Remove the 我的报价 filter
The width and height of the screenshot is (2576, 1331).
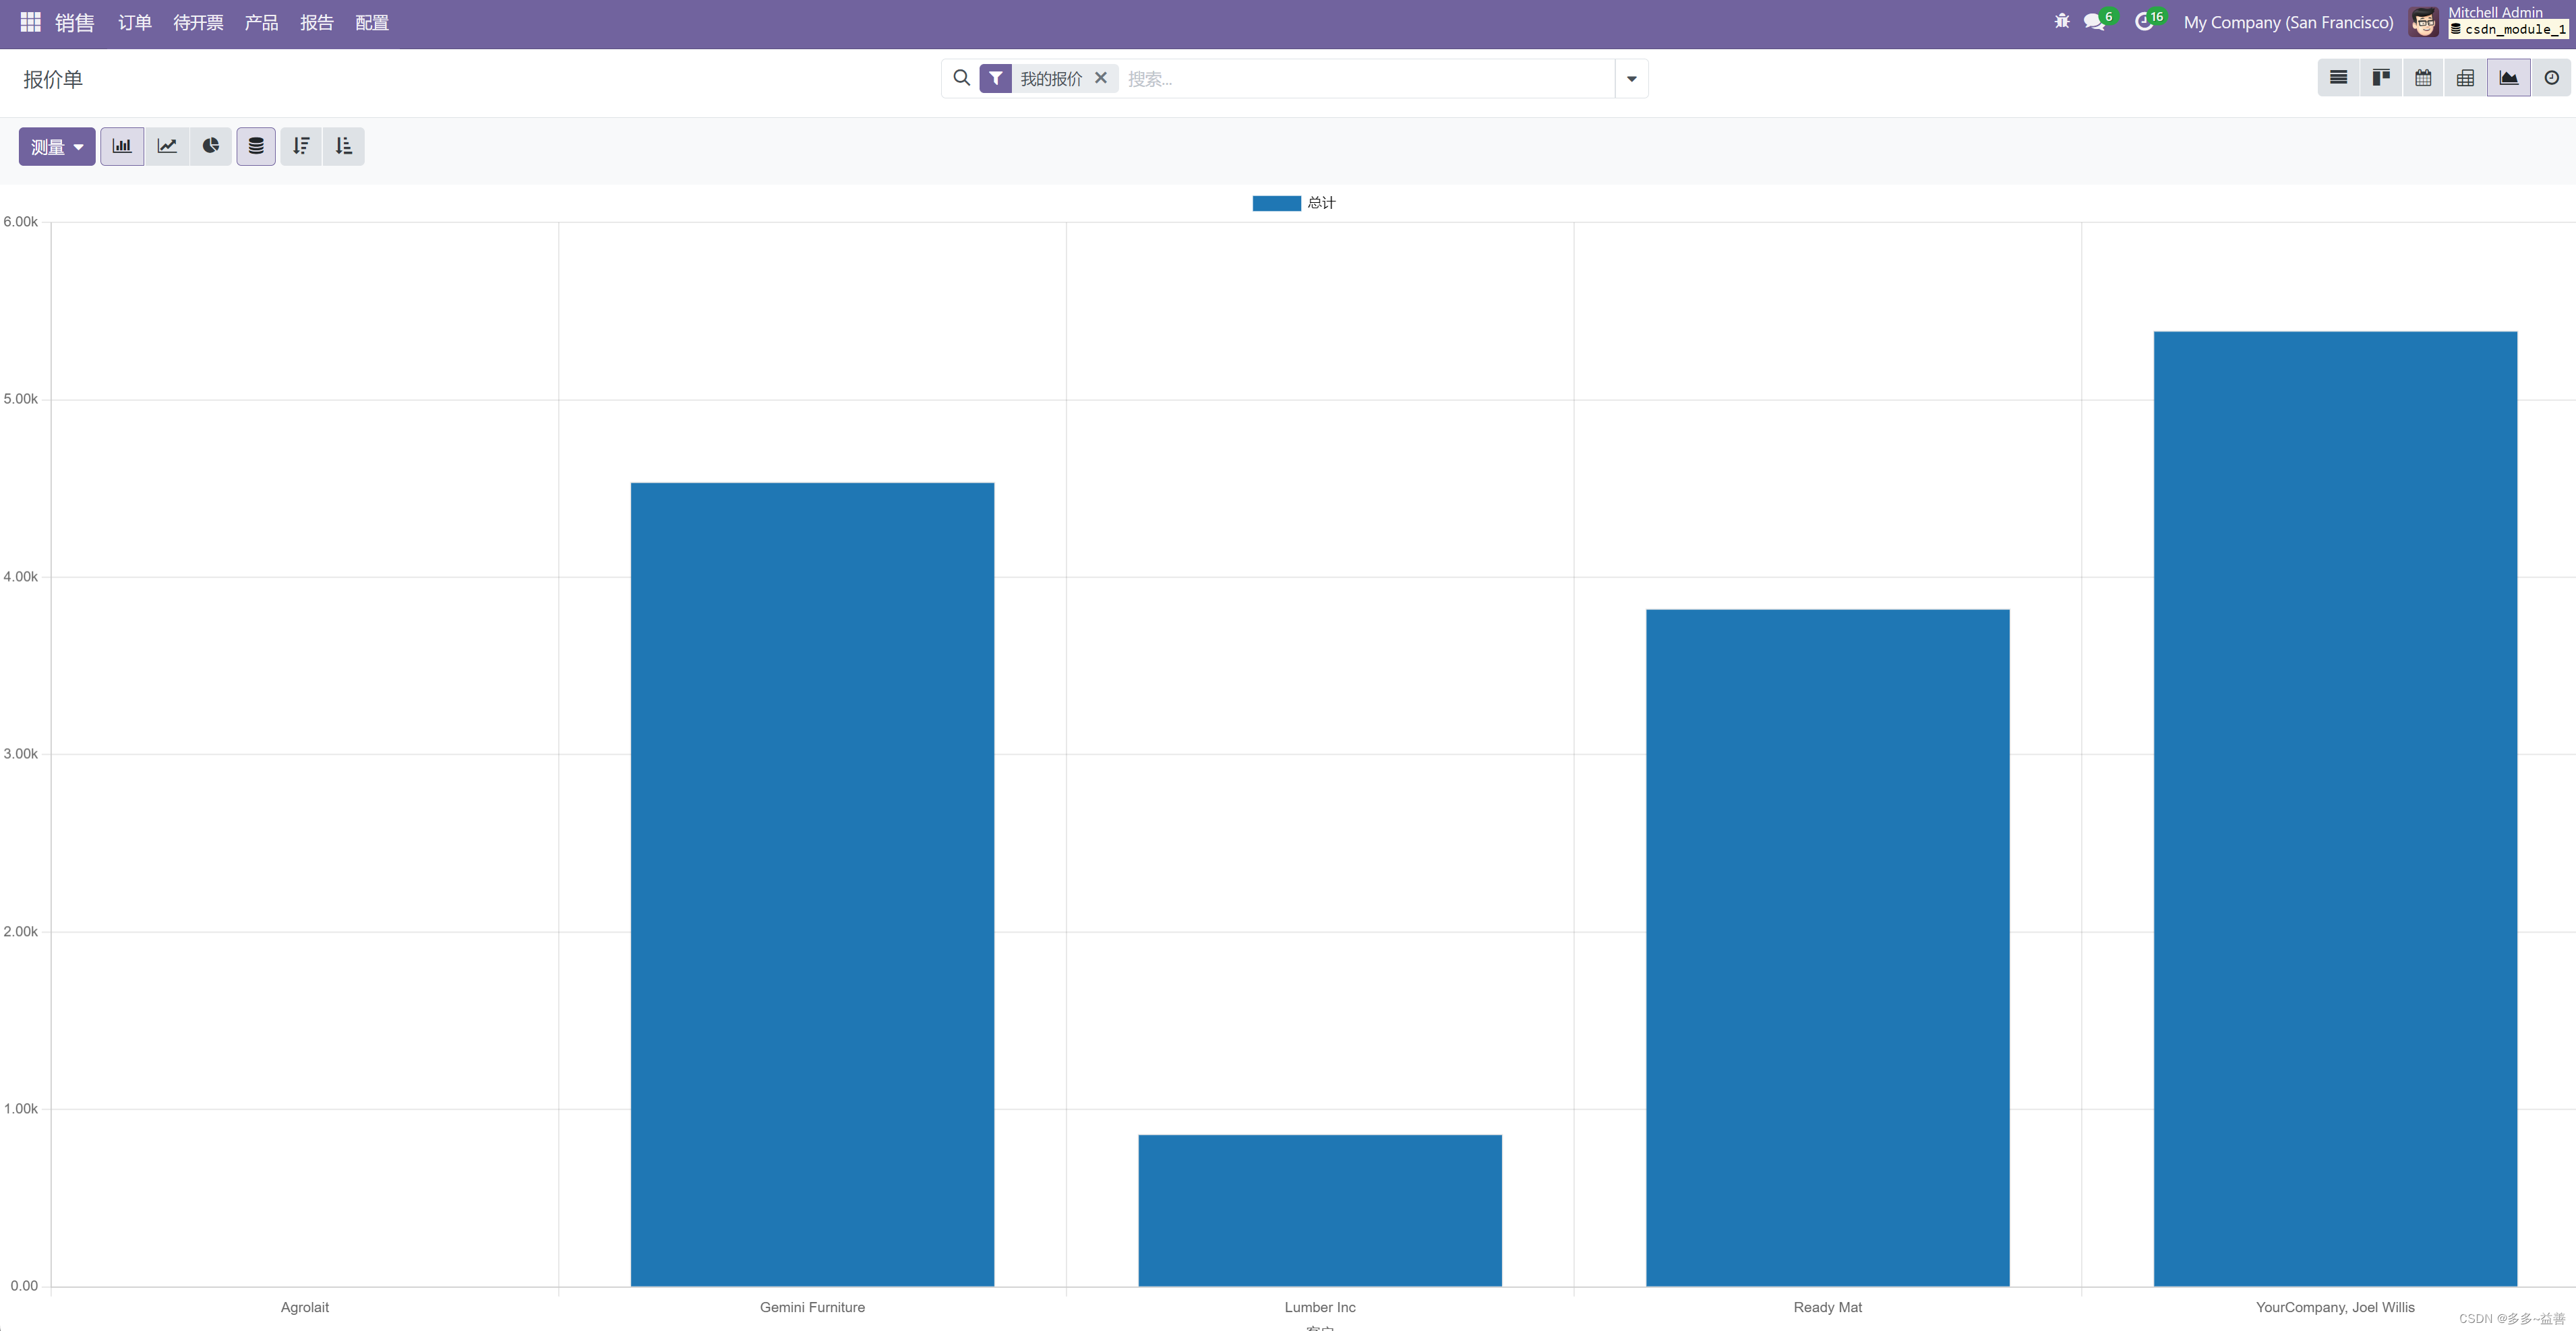point(1101,78)
